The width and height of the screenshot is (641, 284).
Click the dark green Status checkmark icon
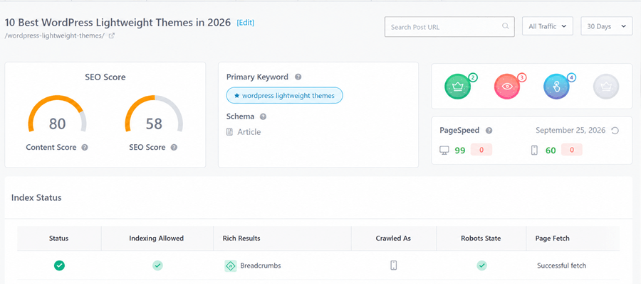click(x=59, y=266)
